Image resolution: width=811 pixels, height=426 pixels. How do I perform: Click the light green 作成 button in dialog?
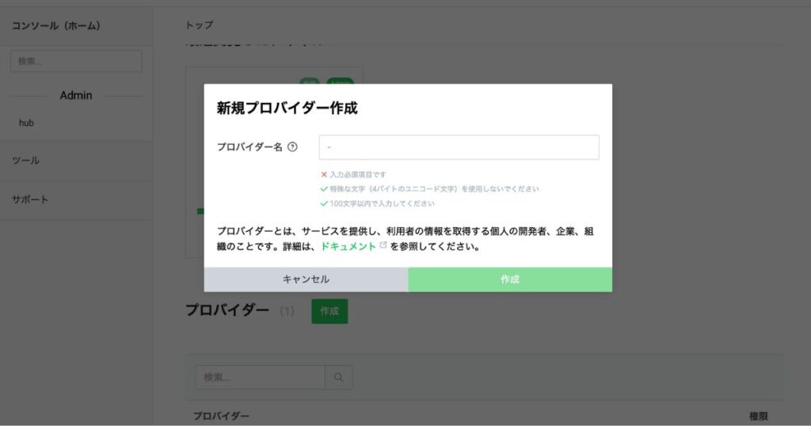(x=510, y=280)
